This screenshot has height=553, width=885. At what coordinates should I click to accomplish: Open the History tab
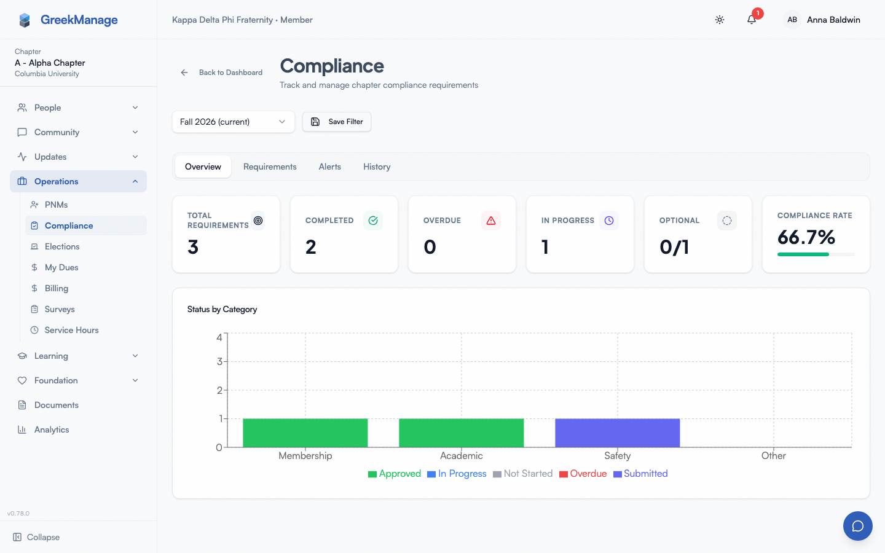click(377, 167)
